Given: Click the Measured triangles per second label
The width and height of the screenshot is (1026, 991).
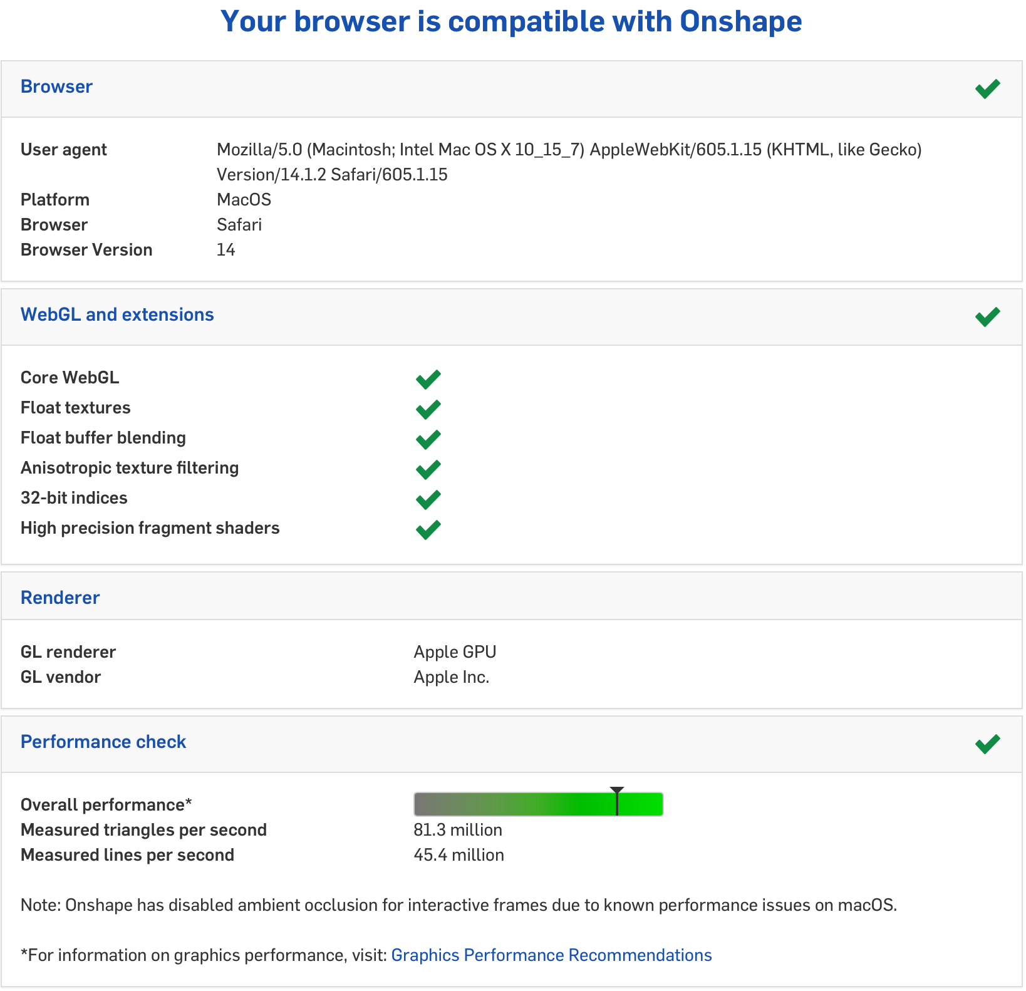Looking at the screenshot, I should click(143, 830).
